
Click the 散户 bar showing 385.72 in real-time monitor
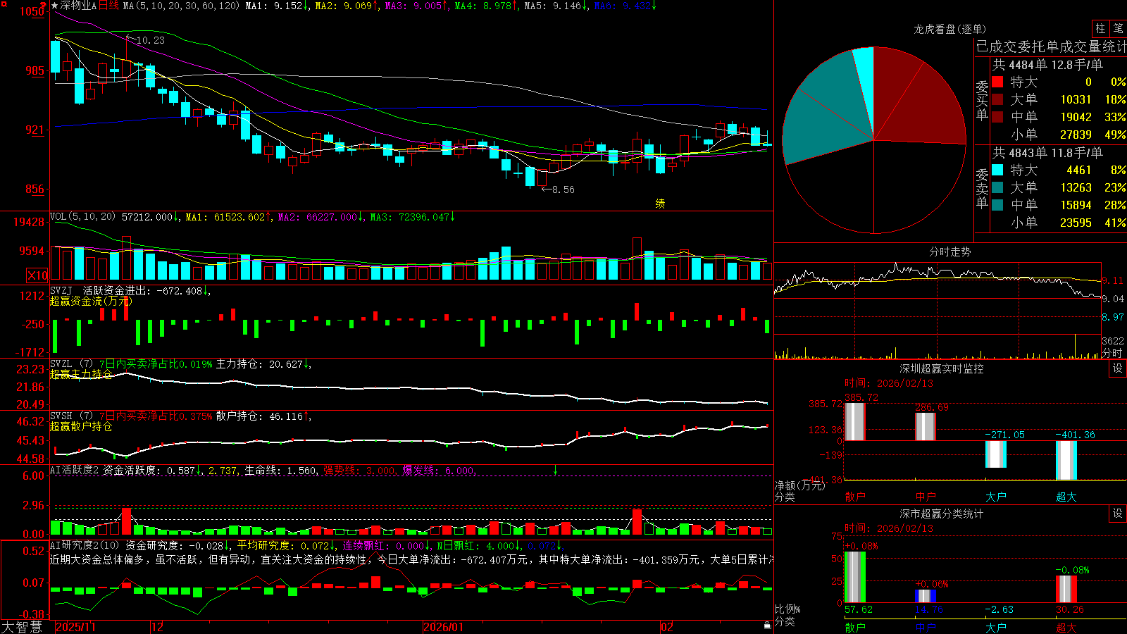(854, 421)
